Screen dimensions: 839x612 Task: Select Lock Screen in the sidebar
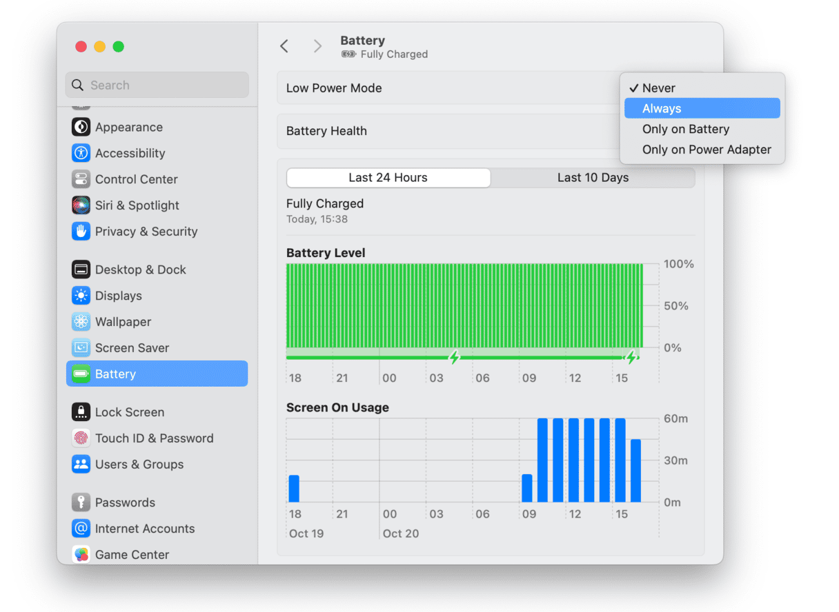(x=130, y=412)
